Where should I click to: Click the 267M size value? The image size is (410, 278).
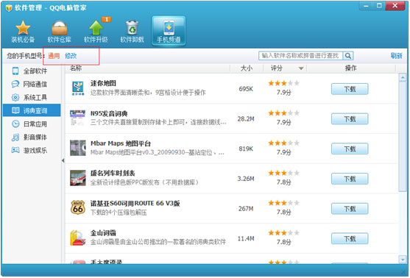(246, 209)
